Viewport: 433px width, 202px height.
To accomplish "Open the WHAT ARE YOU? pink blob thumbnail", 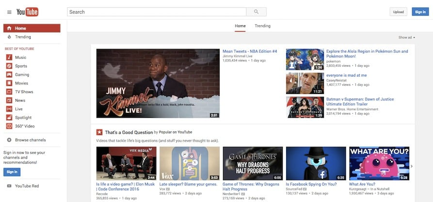I will click(x=379, y=163).
